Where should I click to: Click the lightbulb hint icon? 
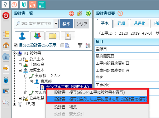(x=5, y=5)
